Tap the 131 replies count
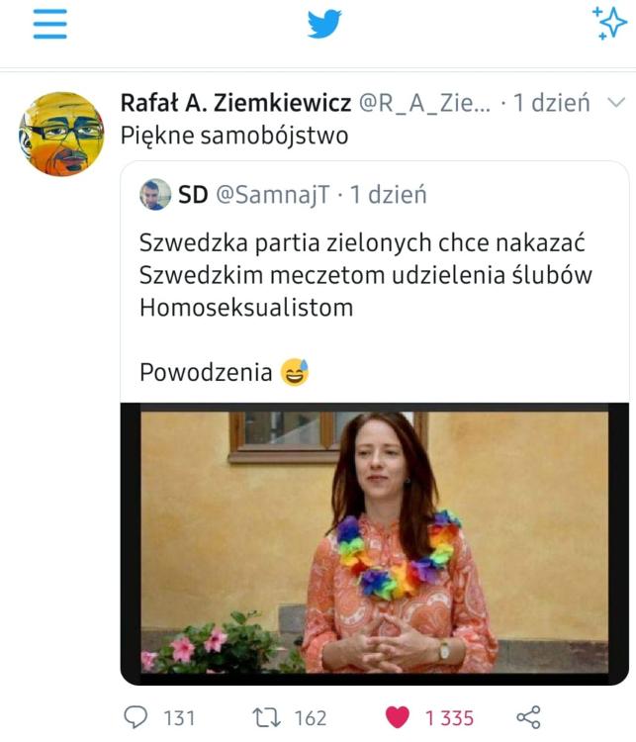The image size is (636, 742). coord(179,718)
